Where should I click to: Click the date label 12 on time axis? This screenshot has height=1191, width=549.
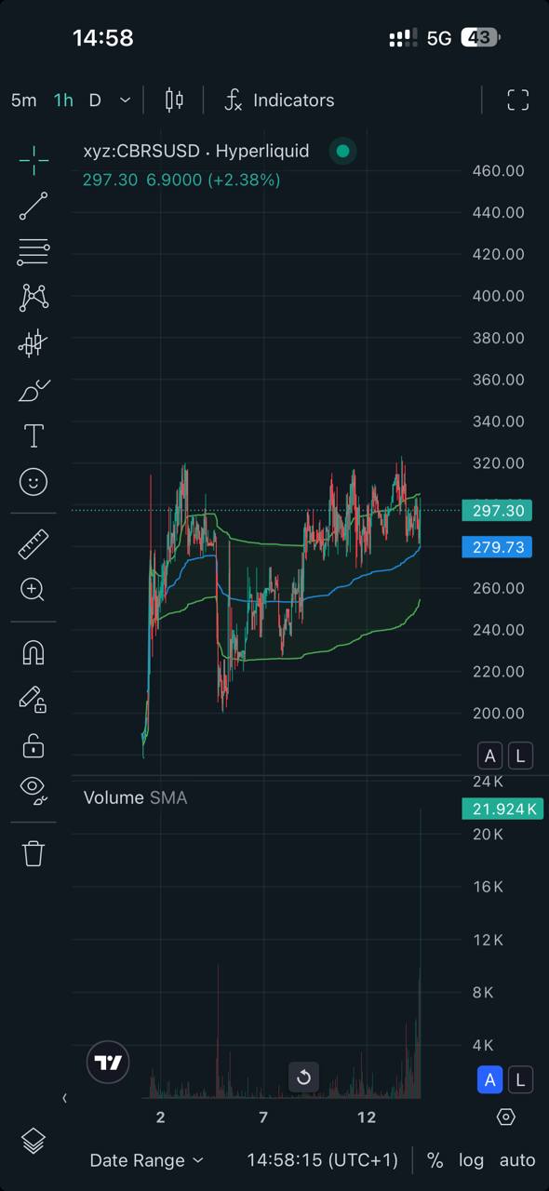(x=367, y=1117)
